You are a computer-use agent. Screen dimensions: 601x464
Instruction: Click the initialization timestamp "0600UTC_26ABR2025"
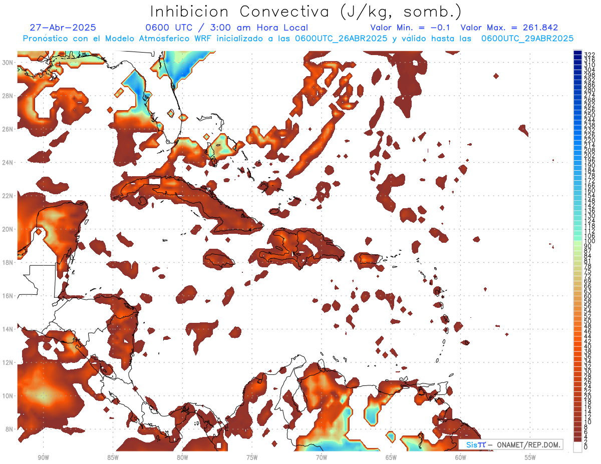pyautogui.click(x=341, y=38)
